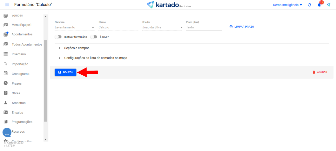
Task: Go to Inventário in the sidebar
Action: [19, 54]
